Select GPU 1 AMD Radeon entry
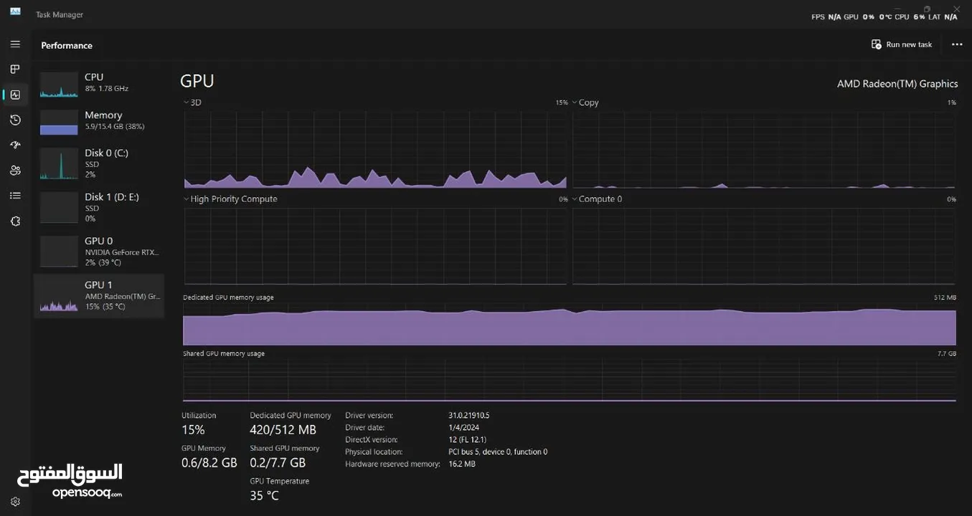The width and height of the screenshot is (972, 516). click(99, 296)
